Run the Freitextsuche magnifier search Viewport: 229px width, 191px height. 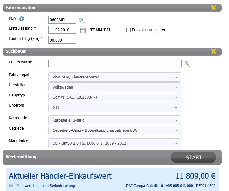click(x=187, y=64)
